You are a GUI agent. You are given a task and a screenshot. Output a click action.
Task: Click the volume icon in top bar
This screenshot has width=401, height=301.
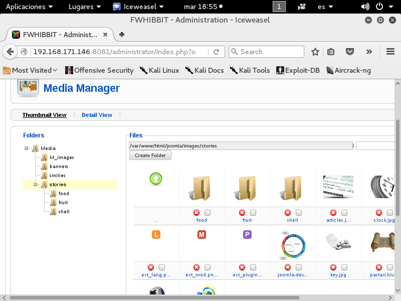click(x=365, y=7)
